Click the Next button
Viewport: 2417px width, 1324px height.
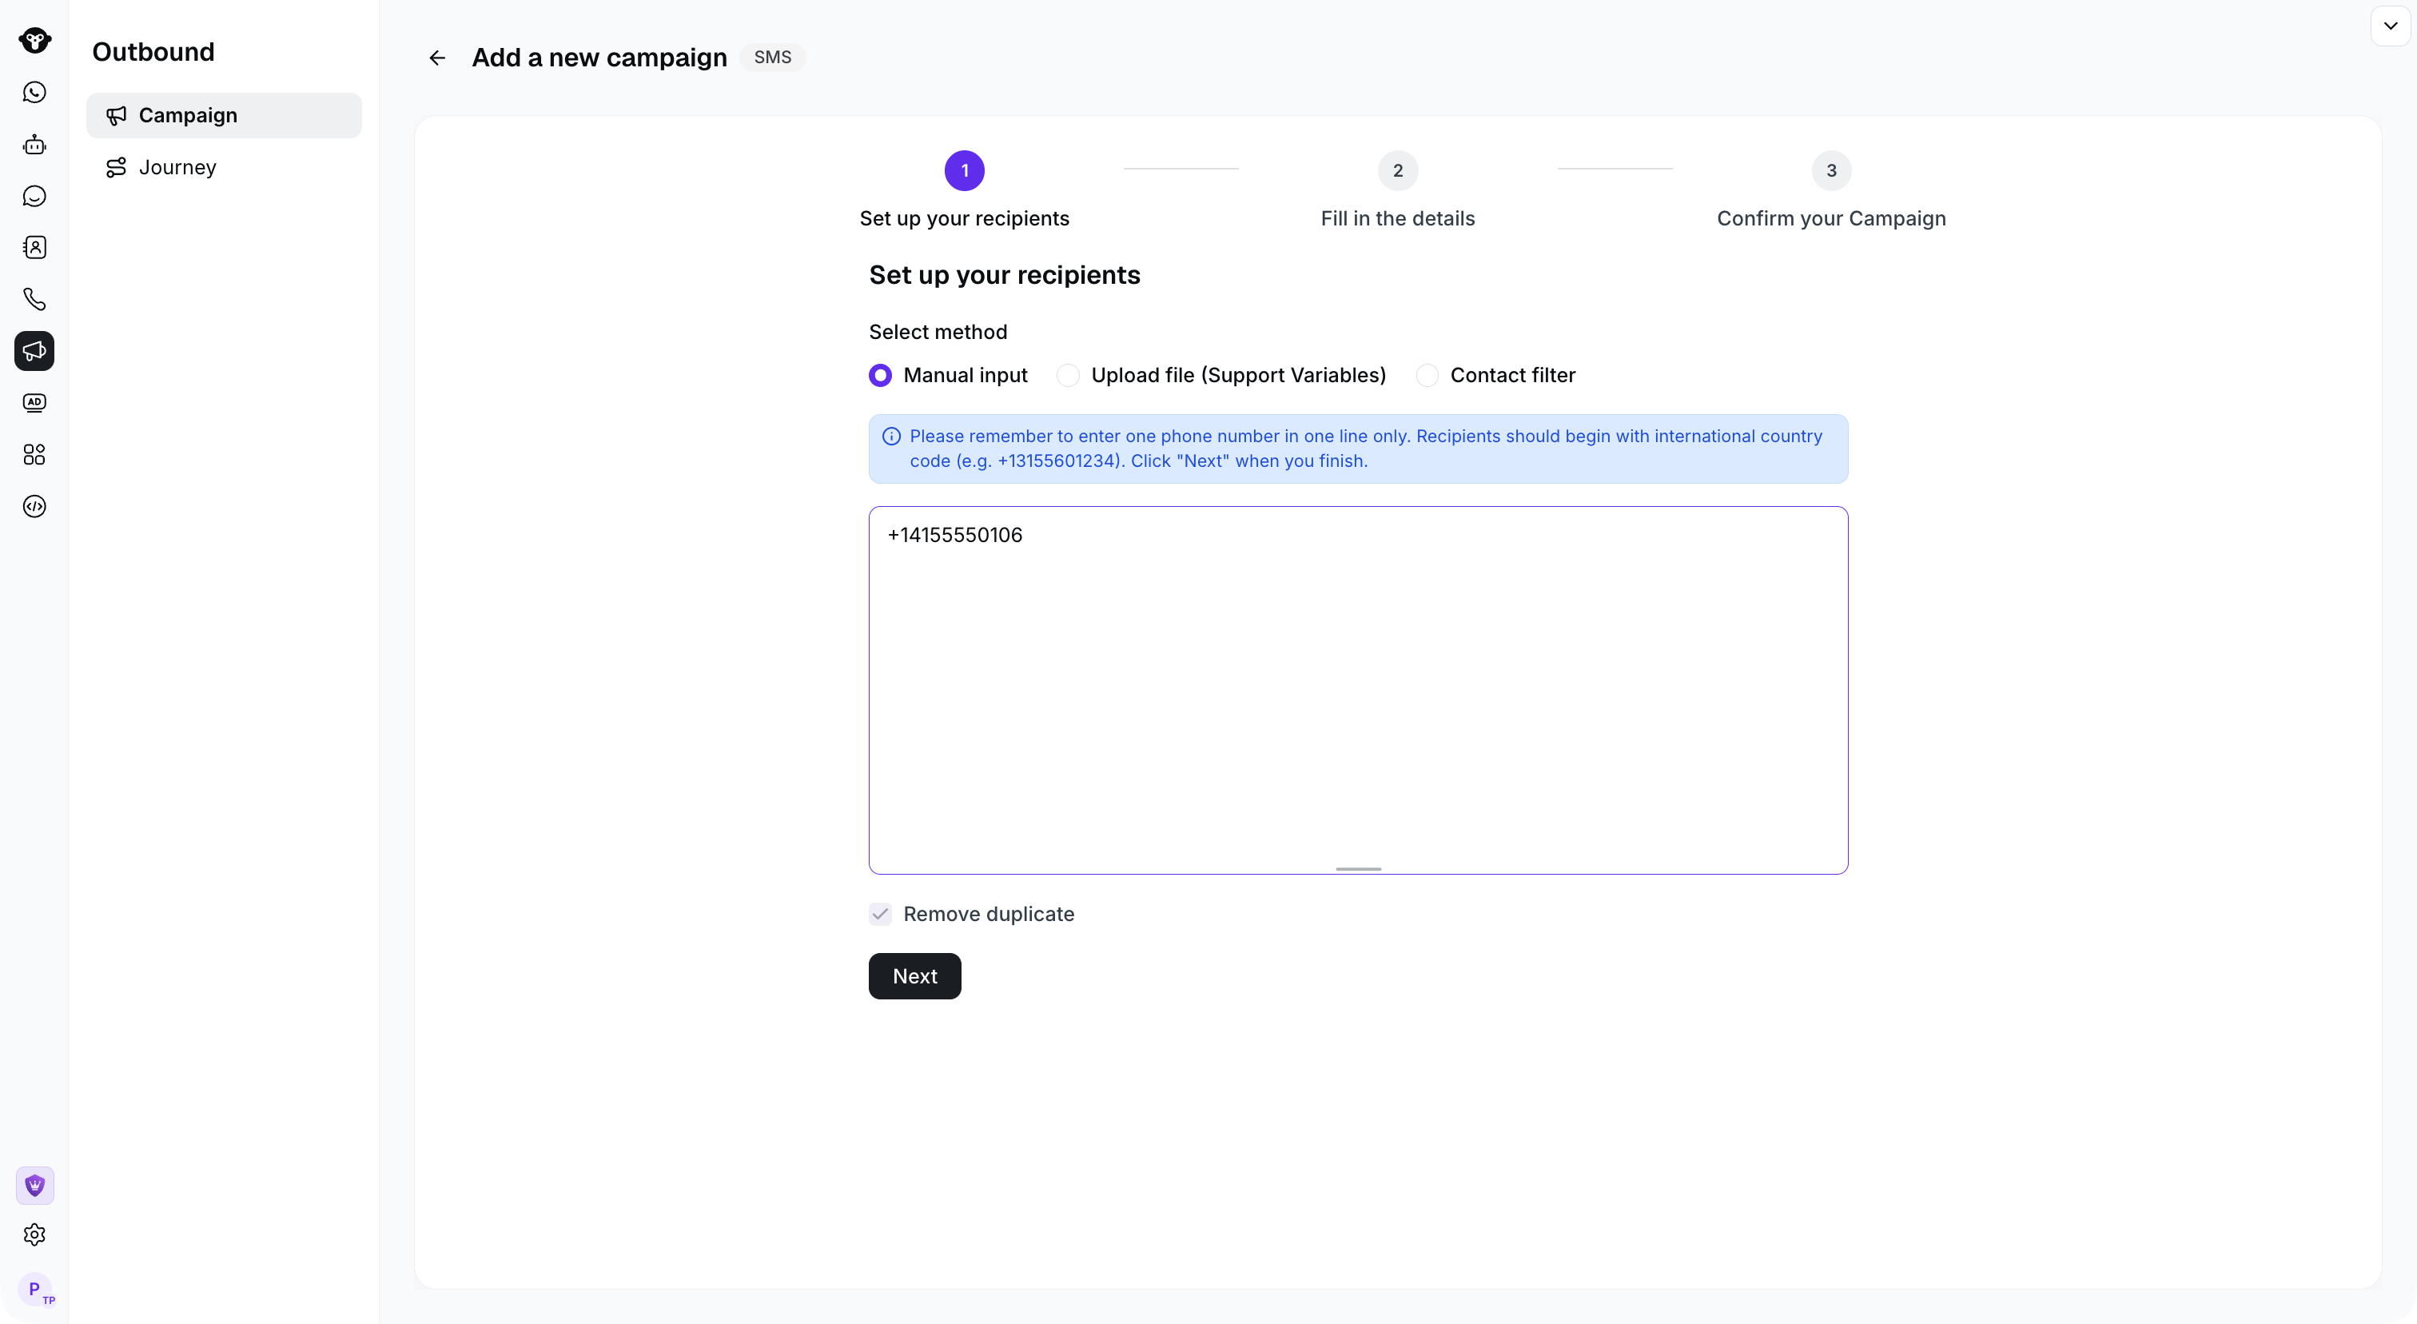coord(915,976)
